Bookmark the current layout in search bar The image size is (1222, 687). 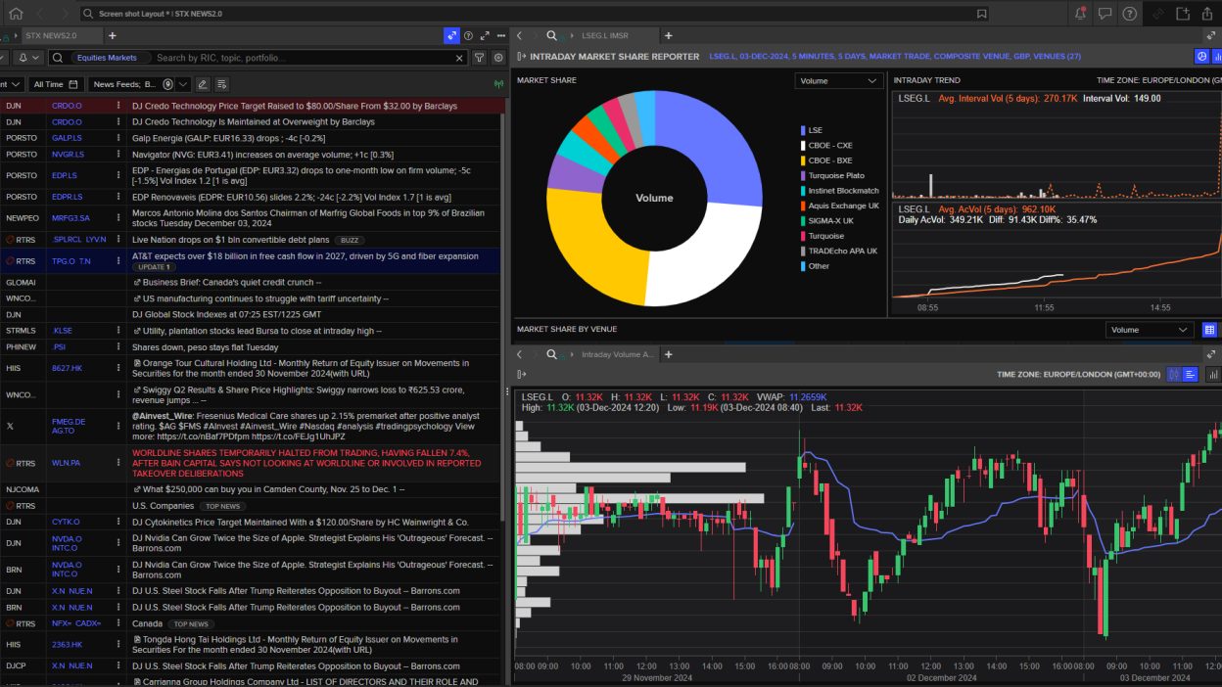981,14
